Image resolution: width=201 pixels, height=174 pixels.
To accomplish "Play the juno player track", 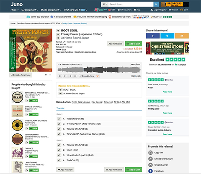I will [x=65, y=76].
